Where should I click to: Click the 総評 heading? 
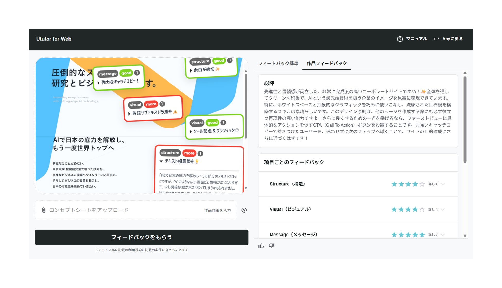click(x=269, y=83)
